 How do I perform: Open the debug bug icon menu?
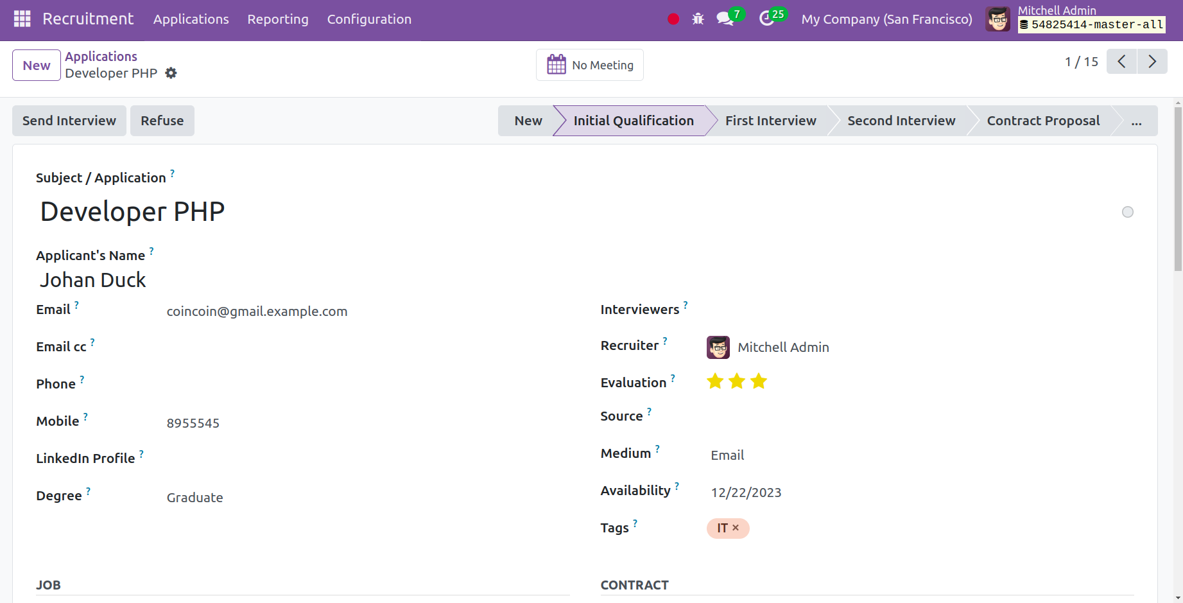698,19
